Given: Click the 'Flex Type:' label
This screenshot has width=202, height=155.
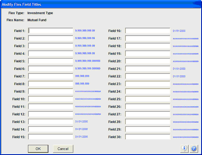Looking at the screenshot, I should (x=16, y=13).
